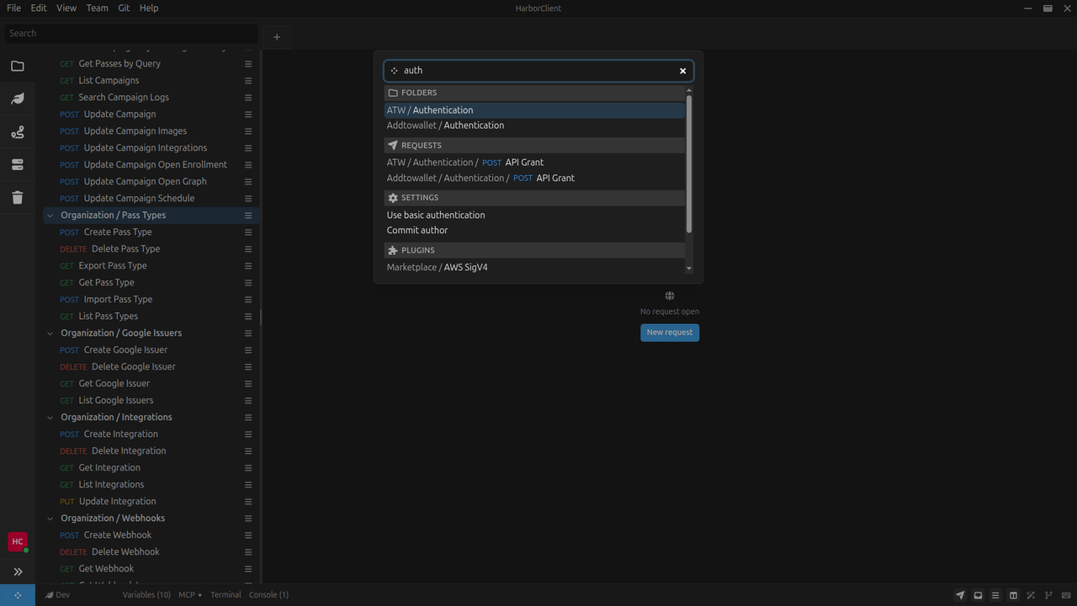Select Addtowallet / Authentication folder result
The width and height of the screenshot is (1077, 606).
(x=535, y=125)
